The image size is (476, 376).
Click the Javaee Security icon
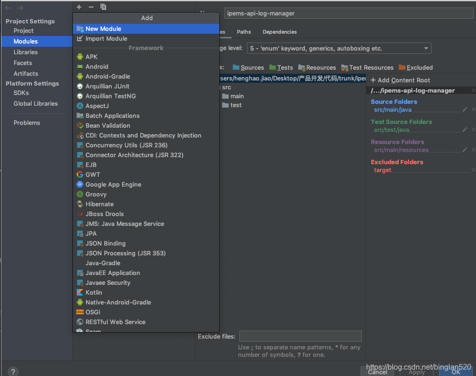click(80, 283)
